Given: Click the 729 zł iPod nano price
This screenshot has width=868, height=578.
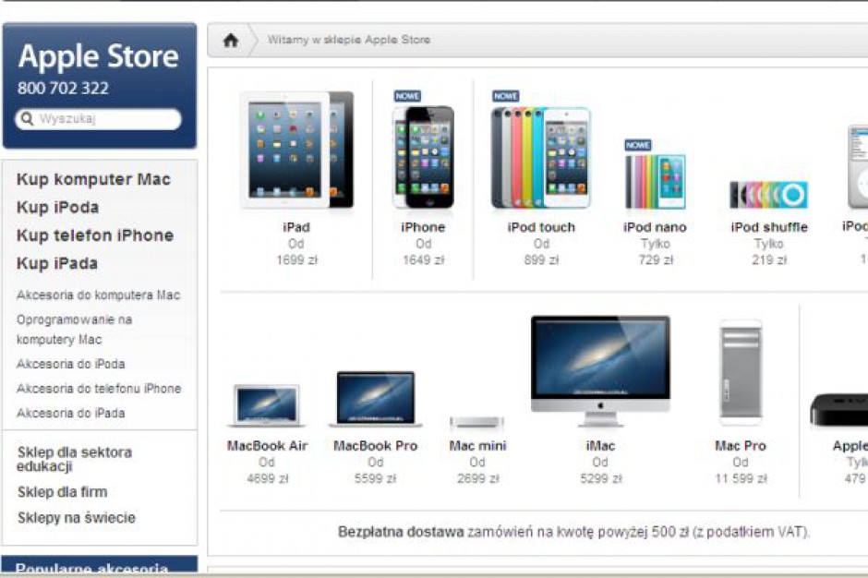Looking at the screenshot, I should coord(656,260).
